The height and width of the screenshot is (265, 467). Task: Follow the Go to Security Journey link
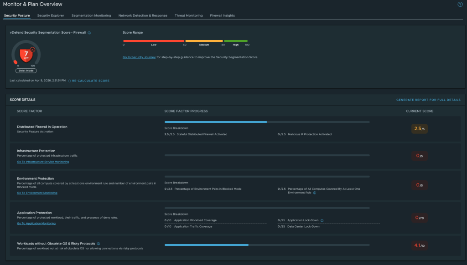click(139, 57)
